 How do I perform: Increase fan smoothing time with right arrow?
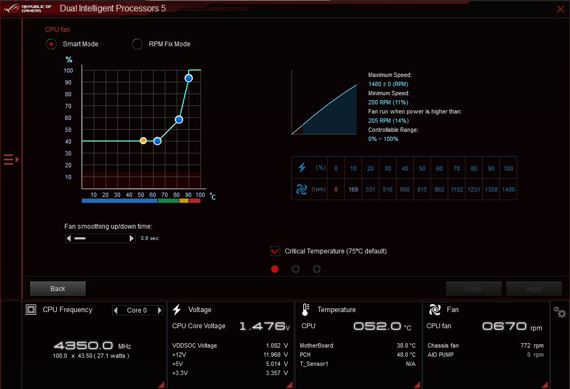pyautogui.click(x=131, y=238)
